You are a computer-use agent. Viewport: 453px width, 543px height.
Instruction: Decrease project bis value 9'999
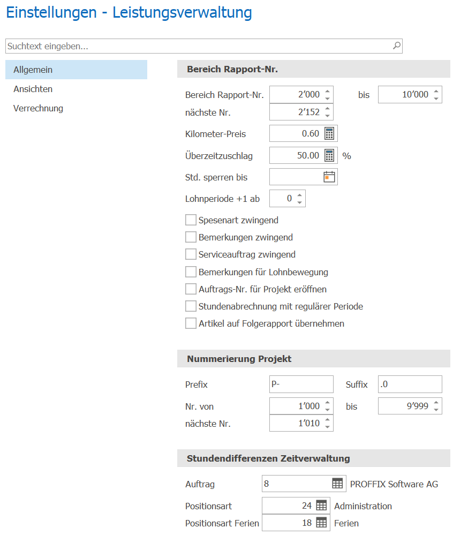436,410
